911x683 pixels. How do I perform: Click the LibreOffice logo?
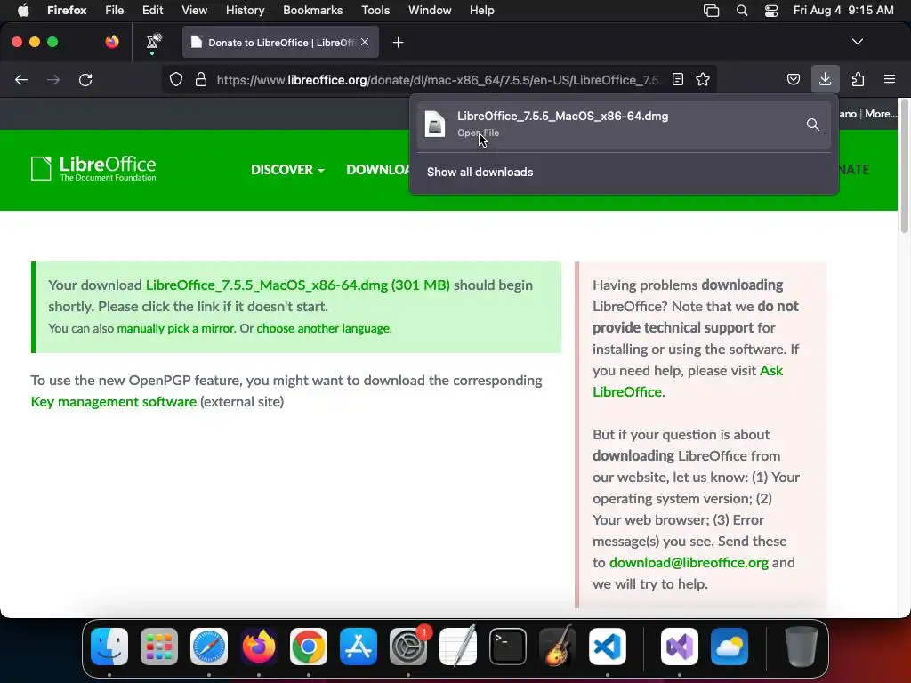93,169
